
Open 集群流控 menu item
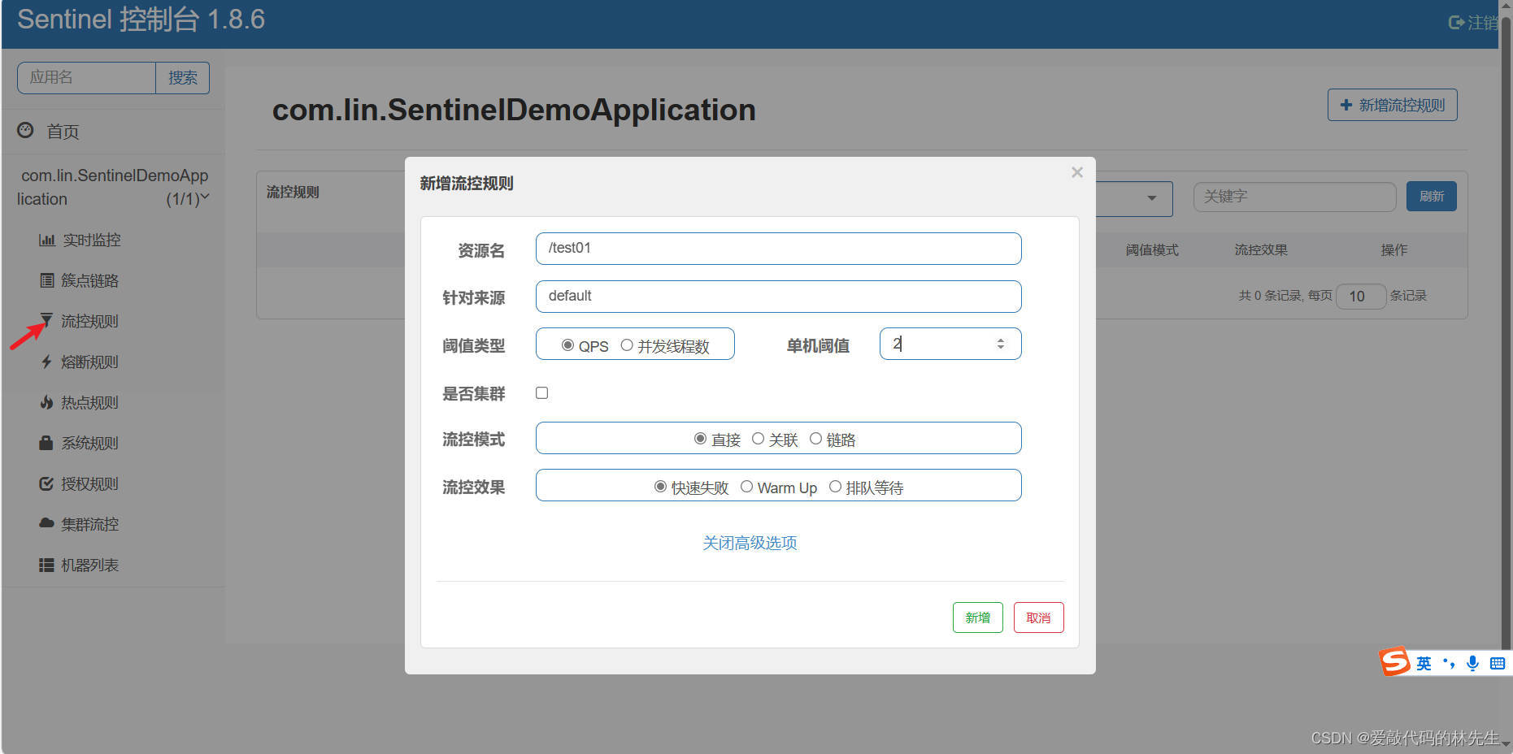point(90,524)
